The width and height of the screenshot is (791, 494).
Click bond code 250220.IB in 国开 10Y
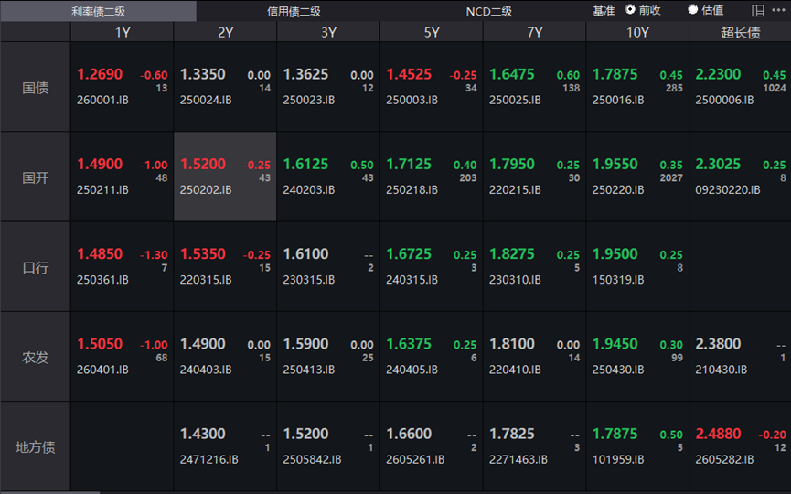pyautogui.click(x=618, y=190)
